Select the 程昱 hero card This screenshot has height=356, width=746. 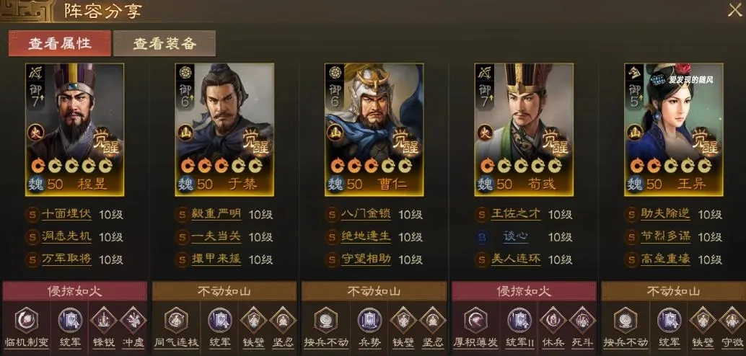[x=75, y=129]
